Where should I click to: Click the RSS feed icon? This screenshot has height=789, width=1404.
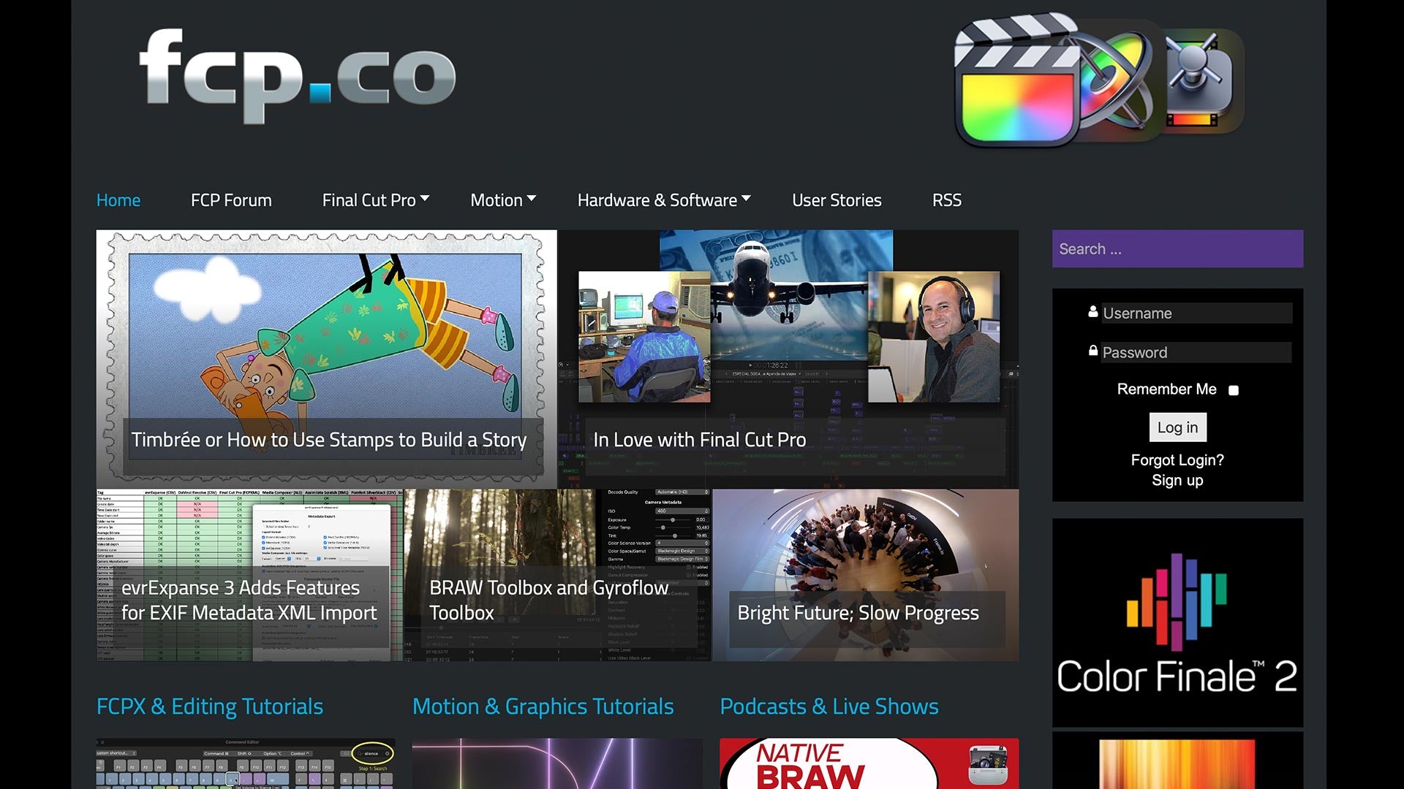tap(947, 199)
